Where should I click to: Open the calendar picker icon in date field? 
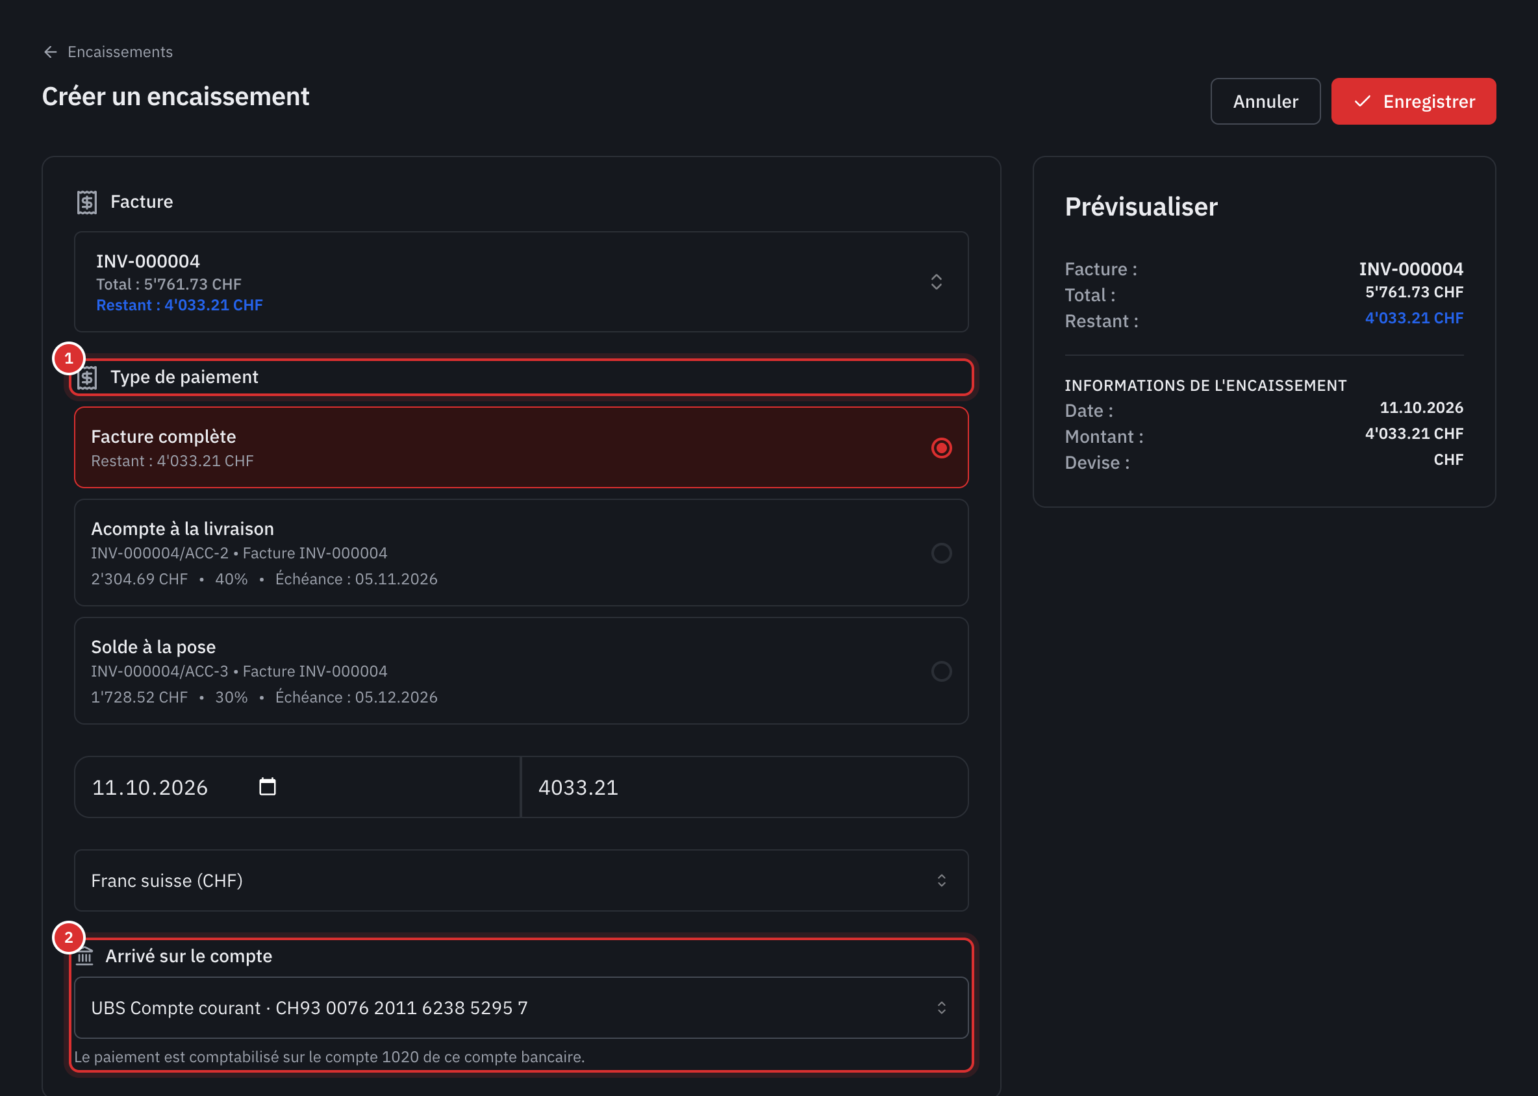[x=268, y=787]
